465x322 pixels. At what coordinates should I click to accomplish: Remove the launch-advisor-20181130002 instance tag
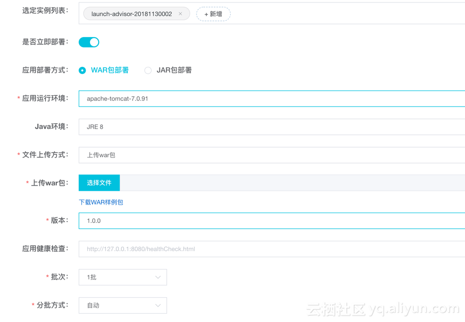180,13
